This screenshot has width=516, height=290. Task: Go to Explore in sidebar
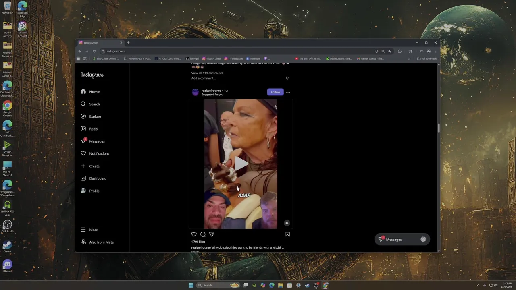coord(91,116)
